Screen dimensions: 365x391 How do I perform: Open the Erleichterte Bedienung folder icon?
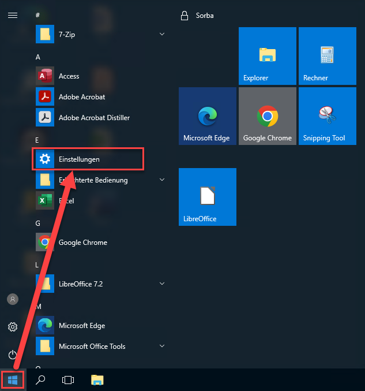point(45,180)
